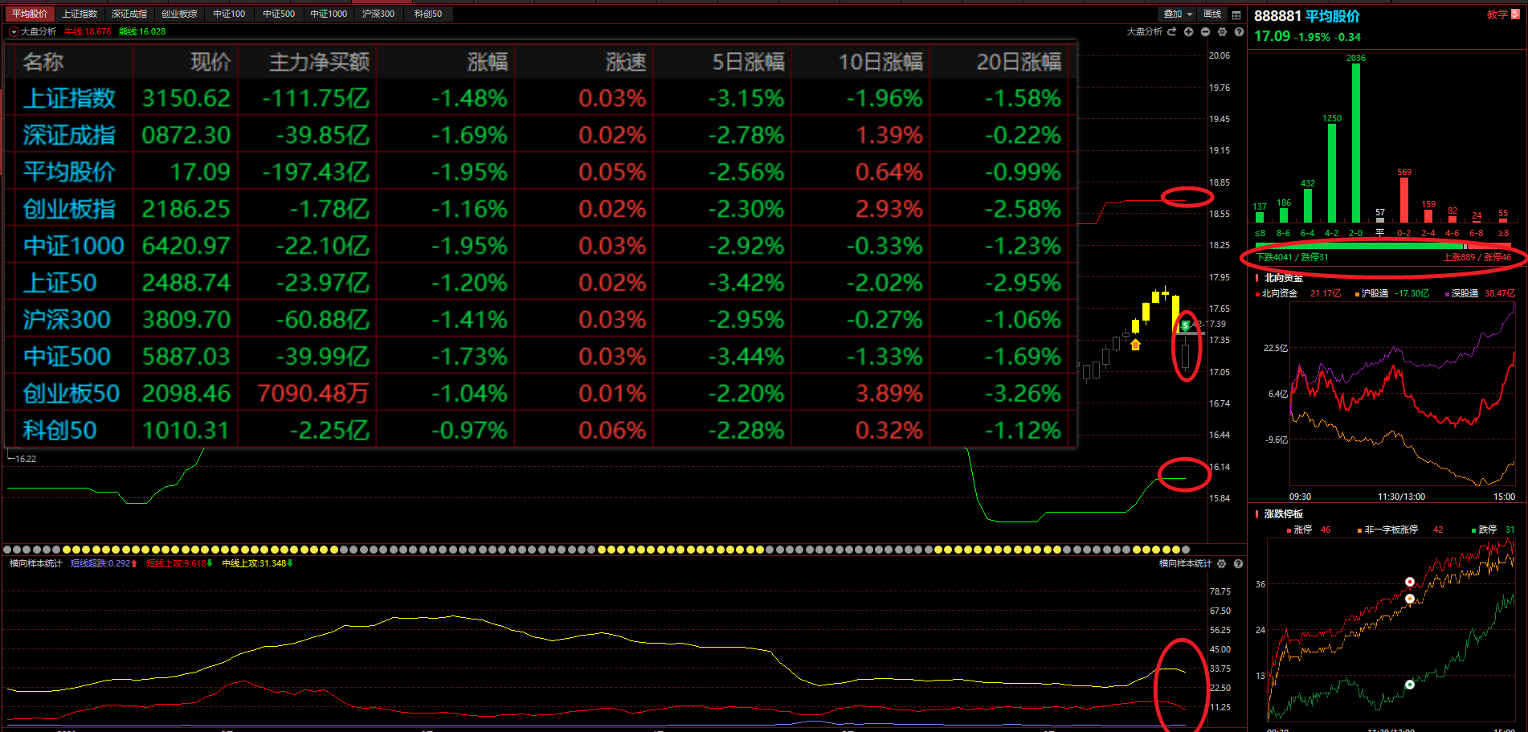The width and height of the screenshot is (1528, 732).
Task: Click the 教学 tutorial link
Action: [x=1497, y=14]
